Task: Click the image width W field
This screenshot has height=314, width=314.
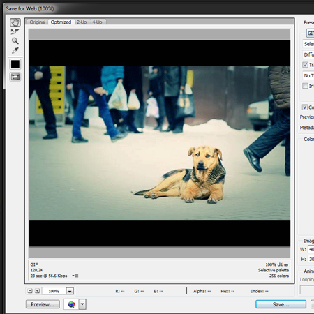Action: pyautogui.click(x=311, y=249)
